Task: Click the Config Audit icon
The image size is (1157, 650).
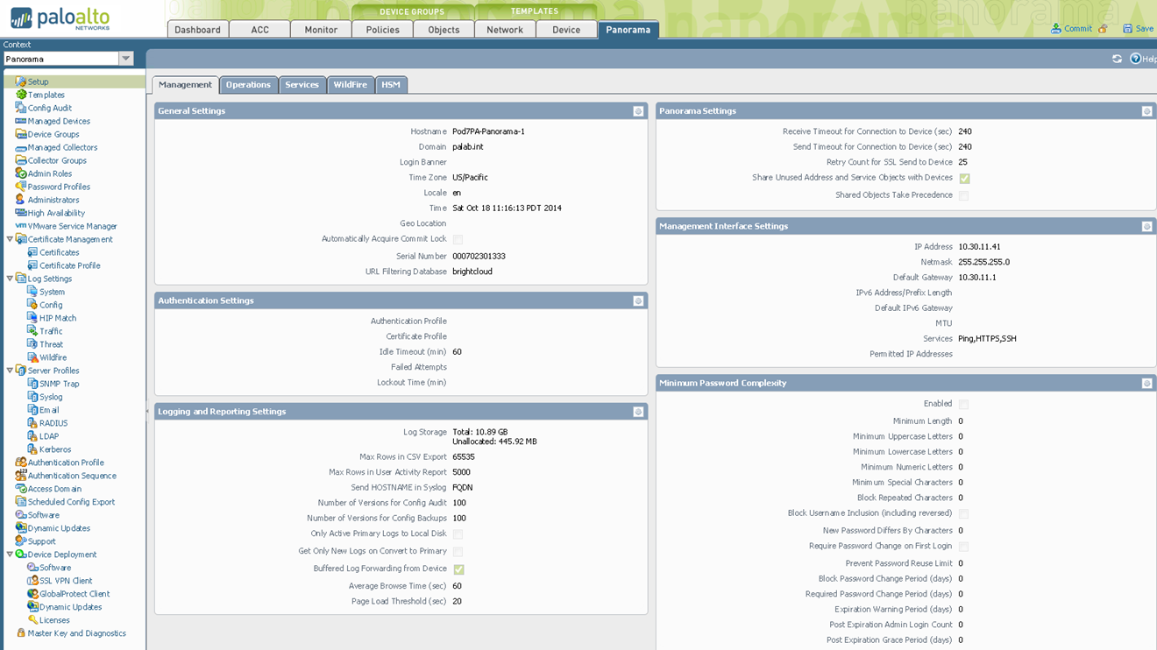Action: (x=20, y=108)
